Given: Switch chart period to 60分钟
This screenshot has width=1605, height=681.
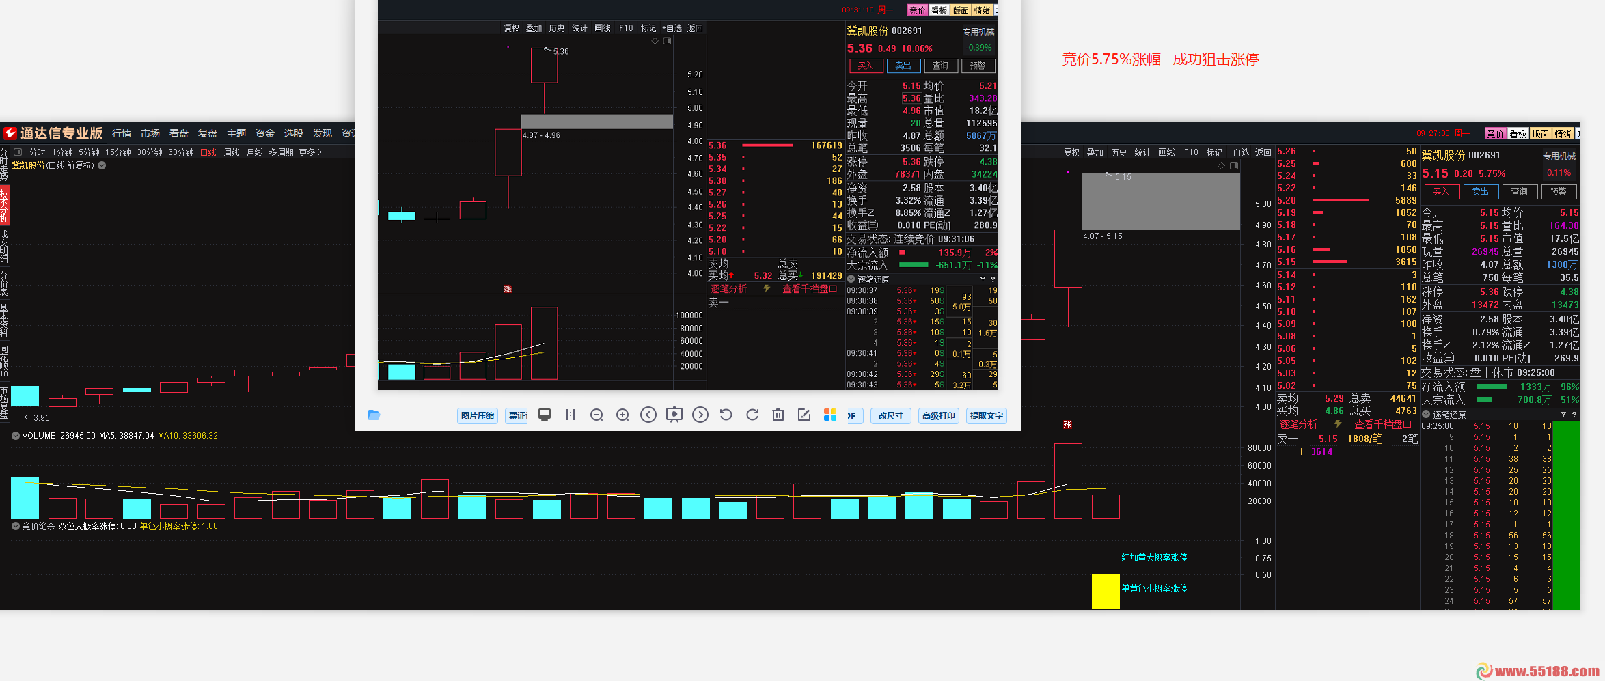Looking at the screenshot, I should tap(181, 153).
